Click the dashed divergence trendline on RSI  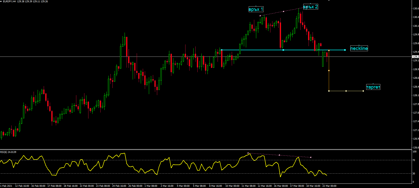(279, 155)
